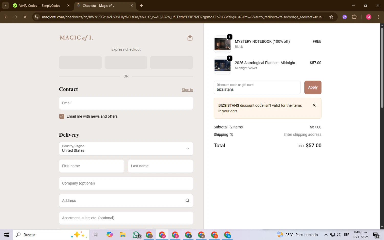384x240 pixels.
Task: Open the Windows Start menu
Action: coord(6,235)
